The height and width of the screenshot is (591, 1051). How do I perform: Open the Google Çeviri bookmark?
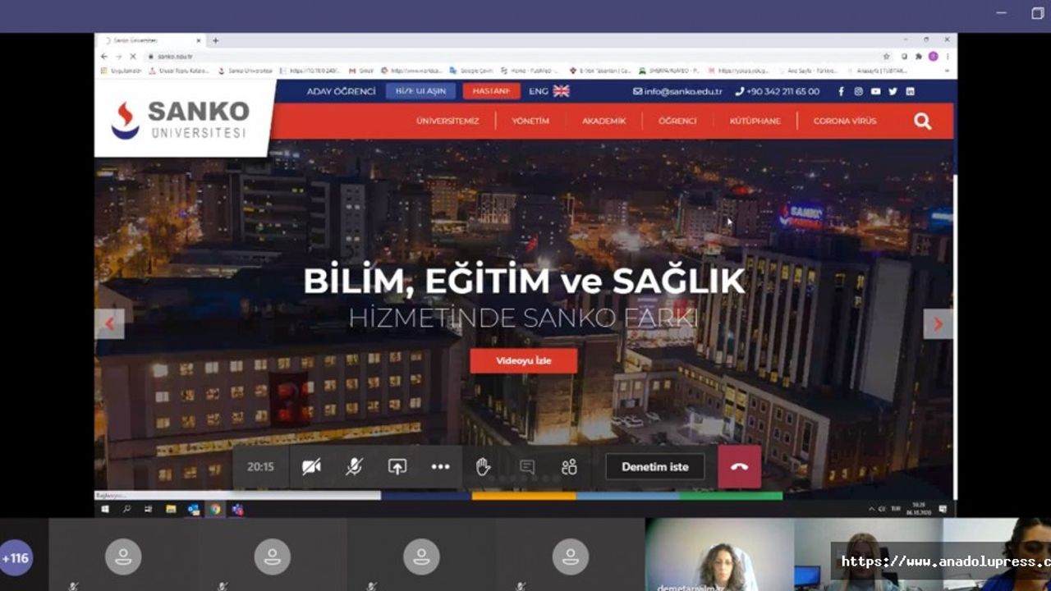[471, 71]
